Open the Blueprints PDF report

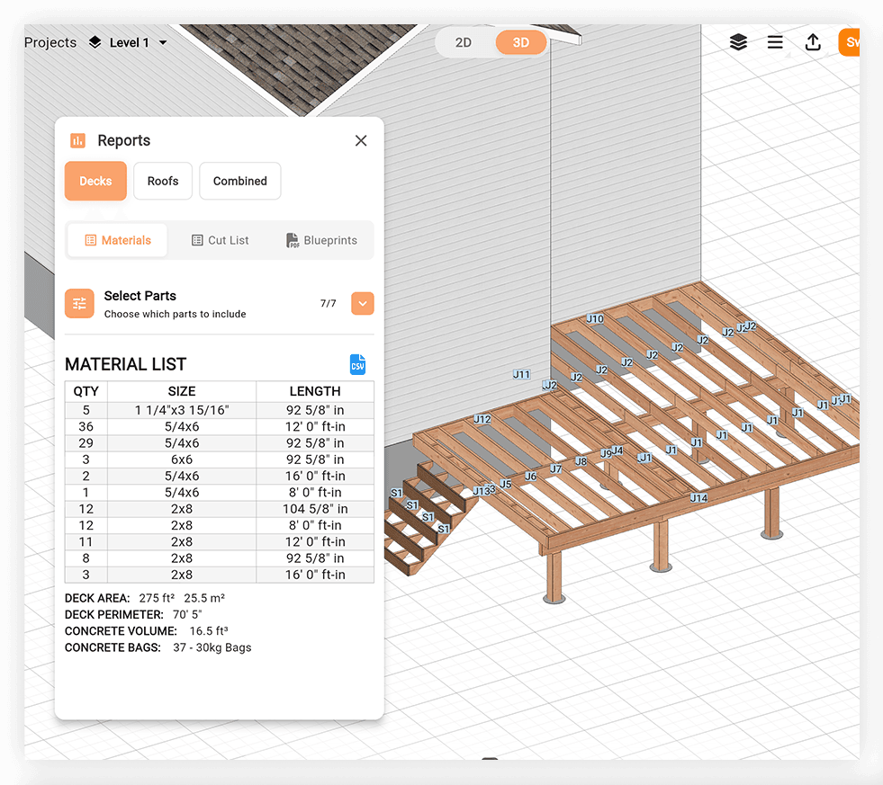click(321, 240)
